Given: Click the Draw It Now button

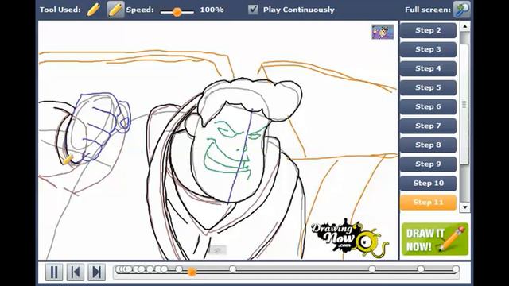Looking at the screenshot, I should (x=435, y=240).
